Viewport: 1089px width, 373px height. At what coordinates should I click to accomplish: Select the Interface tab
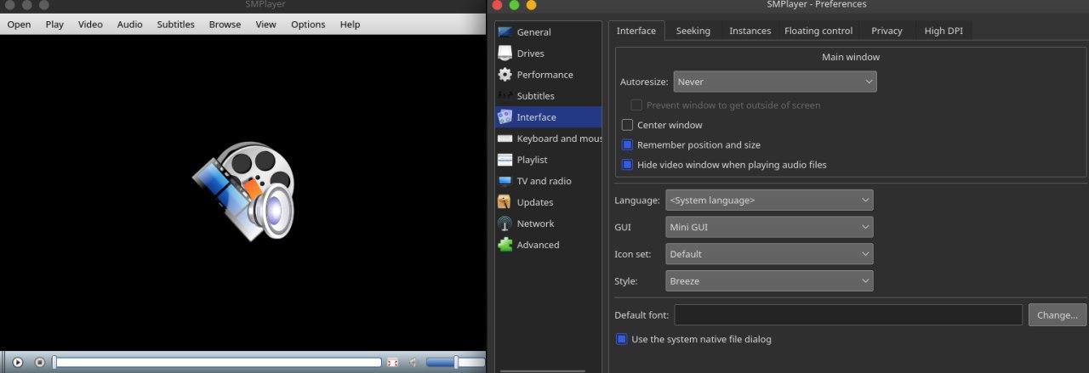pos(636,30)
